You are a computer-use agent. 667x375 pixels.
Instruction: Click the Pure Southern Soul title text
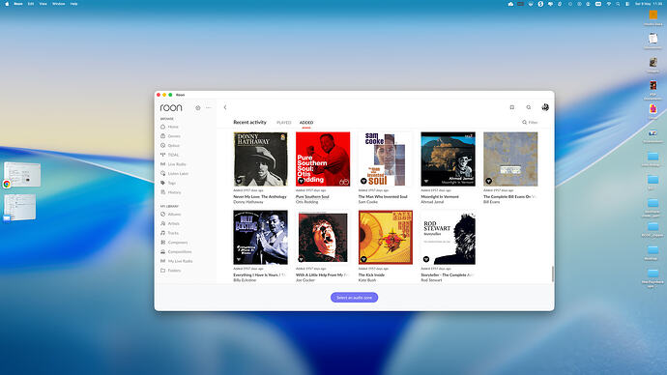point(312,197)
